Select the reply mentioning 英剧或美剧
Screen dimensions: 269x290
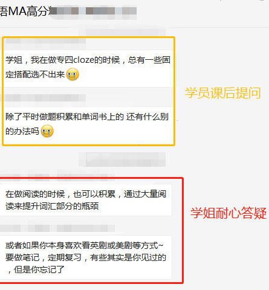(x=86, y=257)
